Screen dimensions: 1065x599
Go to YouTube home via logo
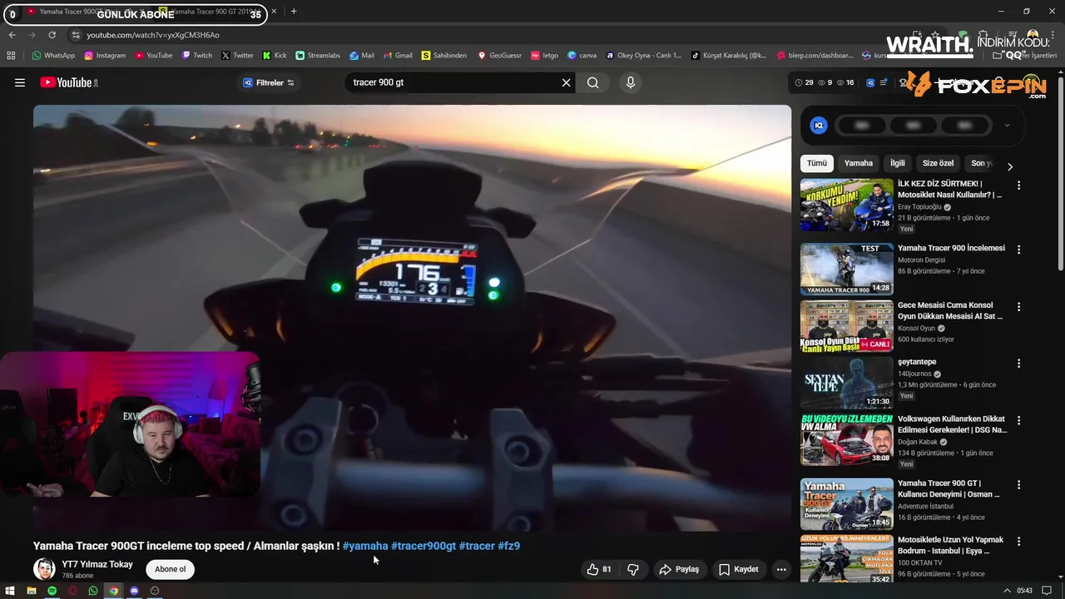(x=69, y=82)
